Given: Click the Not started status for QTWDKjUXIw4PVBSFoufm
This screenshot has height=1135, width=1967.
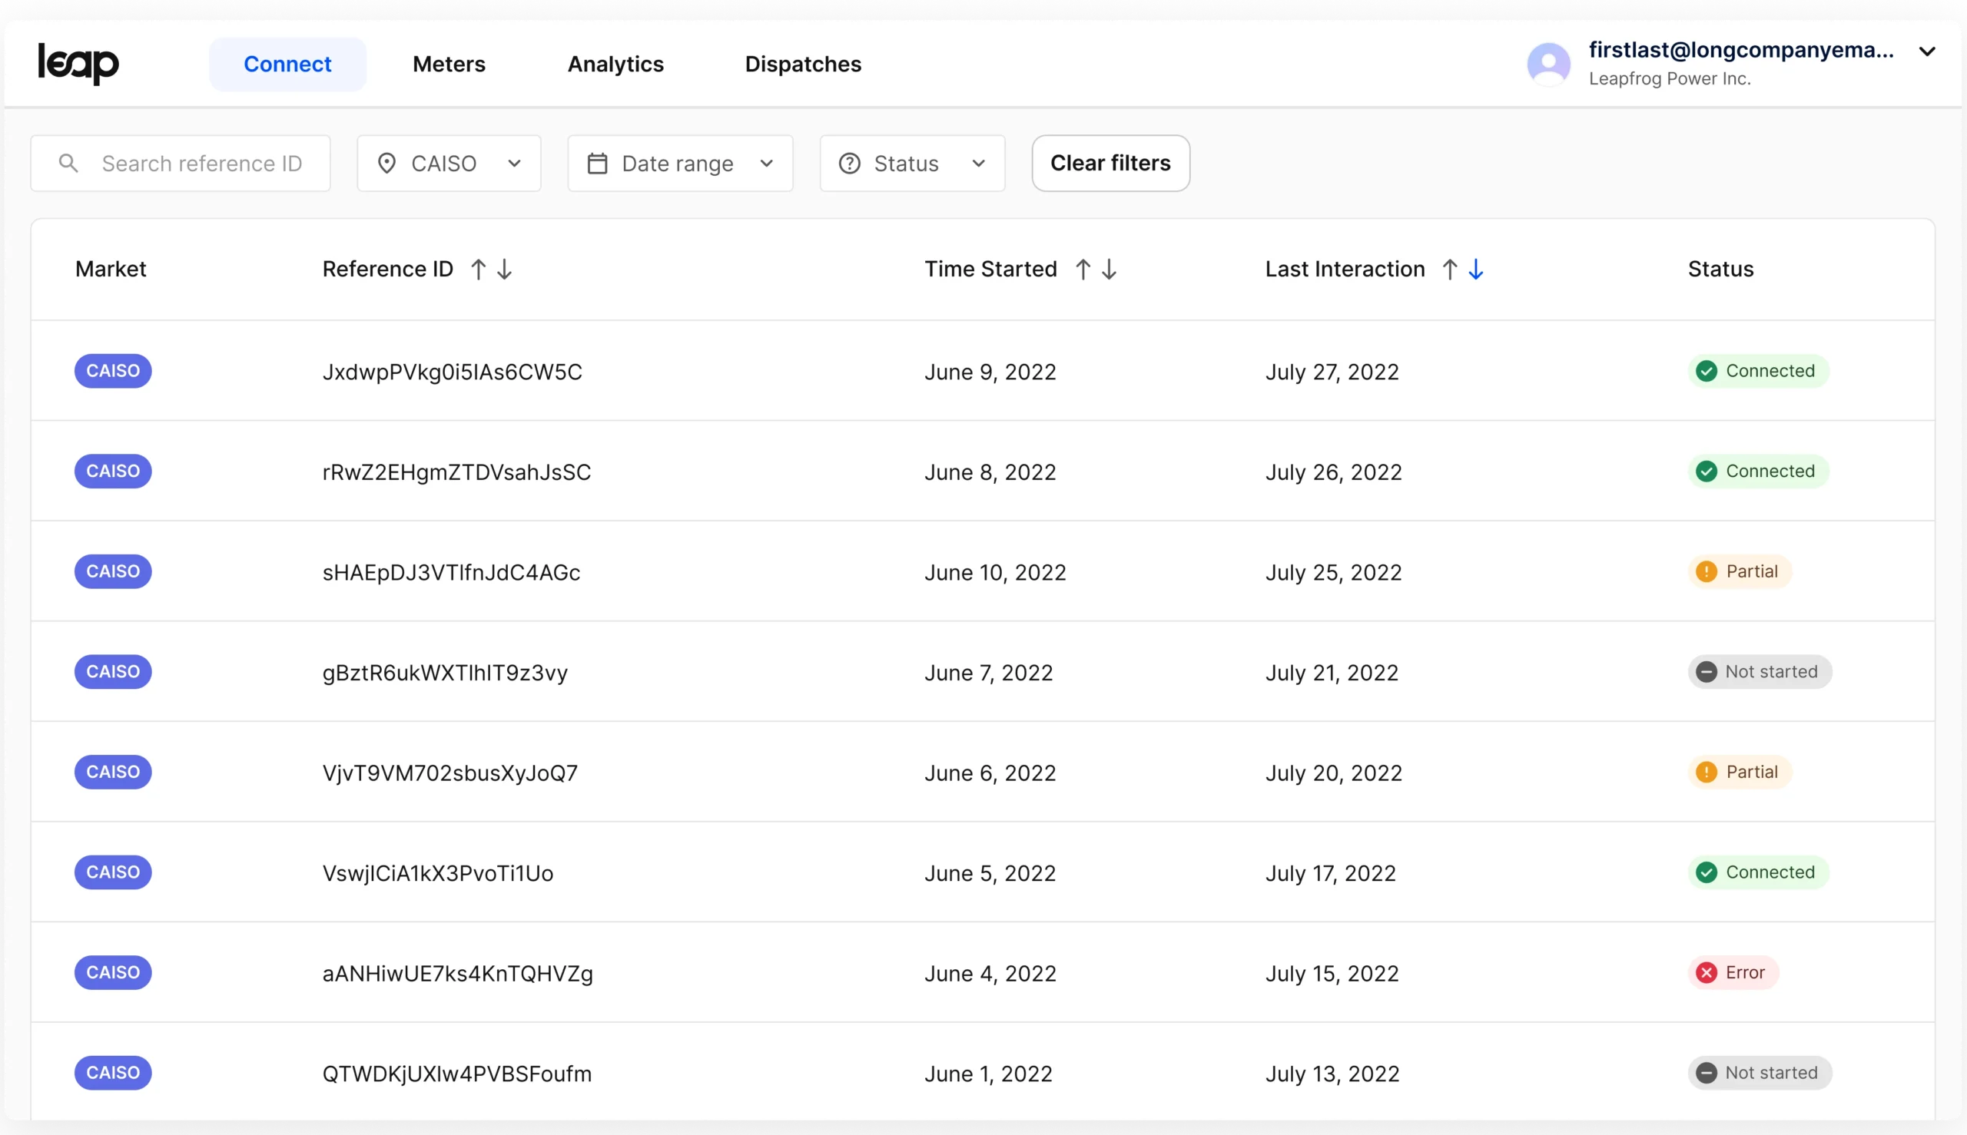Looking at the screenshot, I should pos(1760,1073).
